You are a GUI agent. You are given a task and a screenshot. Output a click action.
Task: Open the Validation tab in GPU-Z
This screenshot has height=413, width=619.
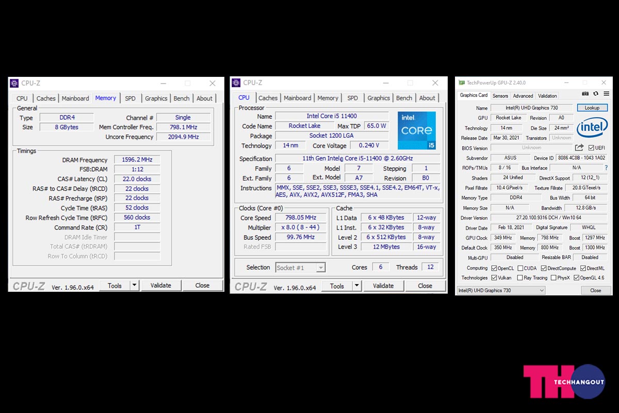(547, 96)
